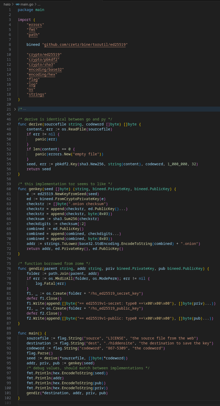
Task: Click the 'genkey' function name on line 60
Action: pos(35,189)
